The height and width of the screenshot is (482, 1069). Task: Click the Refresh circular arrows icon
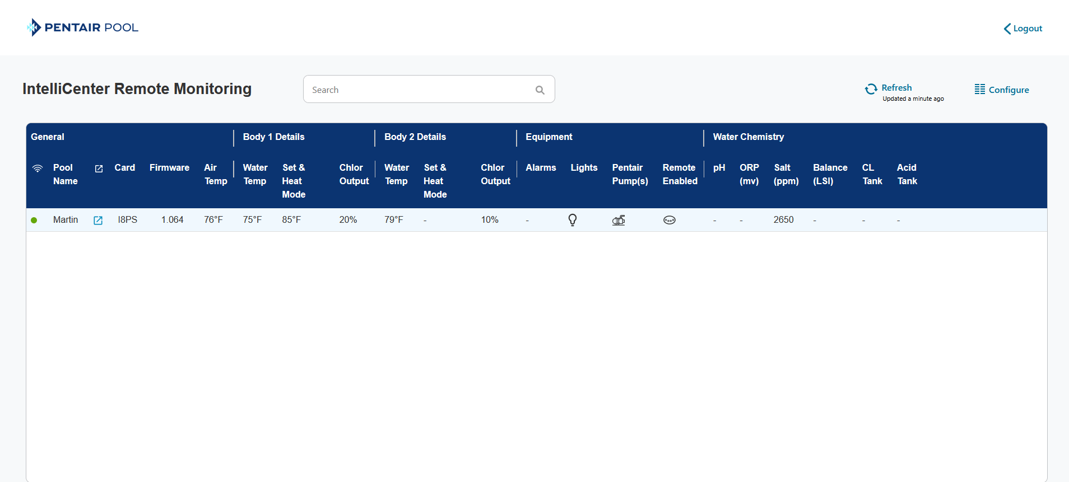pos(871,89)
